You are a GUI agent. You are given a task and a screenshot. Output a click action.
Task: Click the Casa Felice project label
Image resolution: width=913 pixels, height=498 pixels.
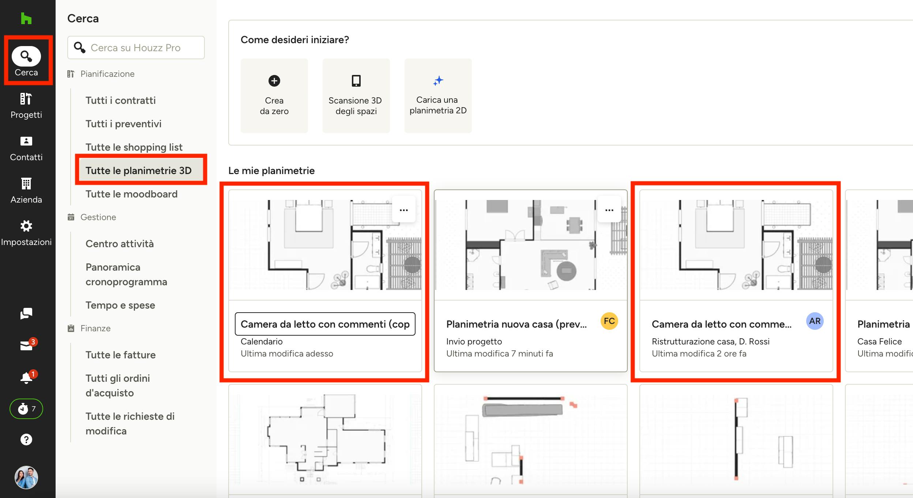(x=880, y=342)
